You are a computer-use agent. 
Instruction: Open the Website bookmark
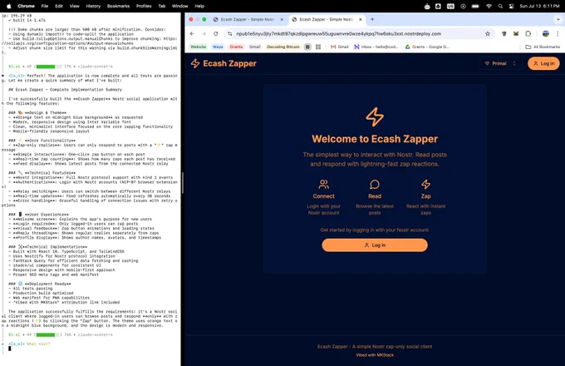[x=199, y=47]
